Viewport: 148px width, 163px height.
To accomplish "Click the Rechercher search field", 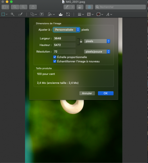I will (x=120, y=7).
